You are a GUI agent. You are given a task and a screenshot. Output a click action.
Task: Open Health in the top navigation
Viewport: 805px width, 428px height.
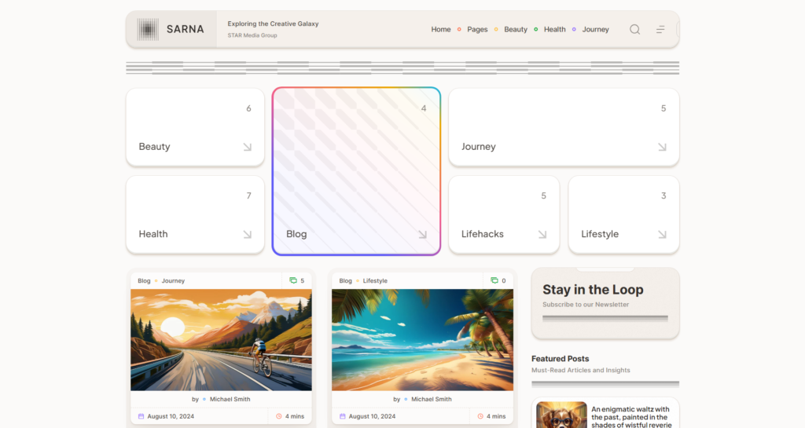click(x=554, y=29)
